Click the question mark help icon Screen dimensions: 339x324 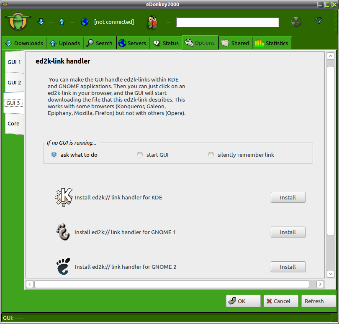[319, 22]
